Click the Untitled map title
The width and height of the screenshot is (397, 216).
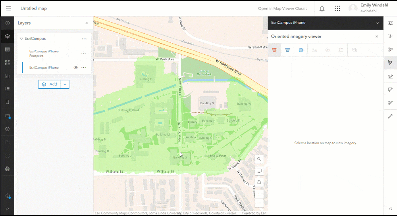point(34,8)
